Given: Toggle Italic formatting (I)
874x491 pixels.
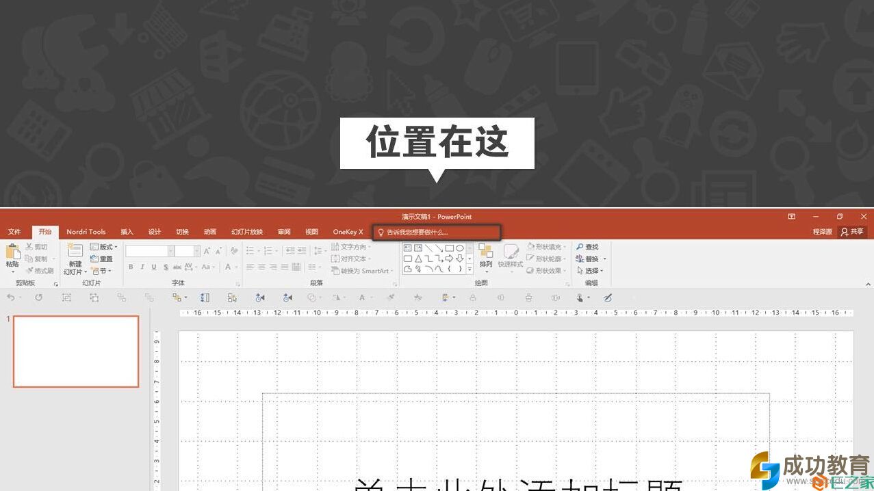Looking at the screenshot, I should (142, 267).
